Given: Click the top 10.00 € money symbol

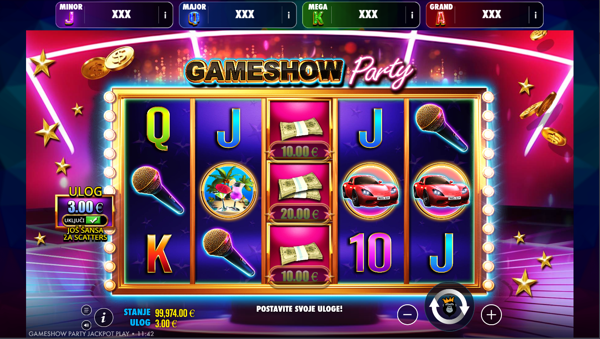Looking at the screenshot, I should click(300, 129).
